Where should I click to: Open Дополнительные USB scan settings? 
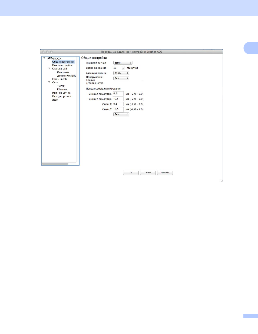tap(67, 76)
